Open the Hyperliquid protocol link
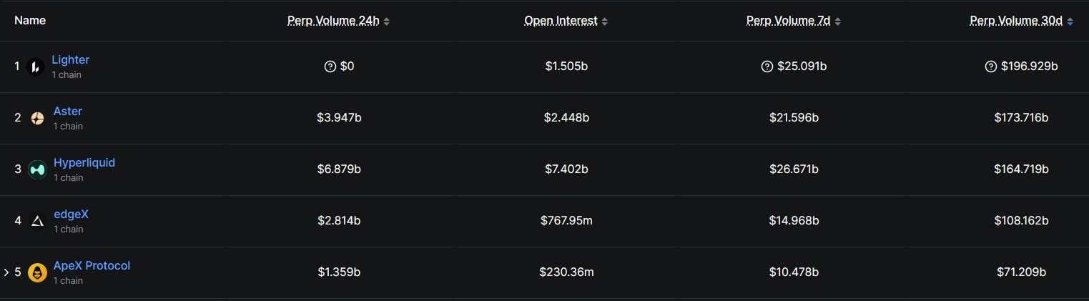Viewport: 1089px width, 301px height. coord(84,163)
